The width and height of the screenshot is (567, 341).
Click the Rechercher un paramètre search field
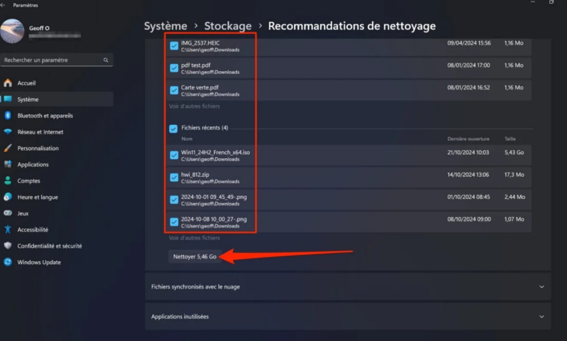click(x=53, y=60)
